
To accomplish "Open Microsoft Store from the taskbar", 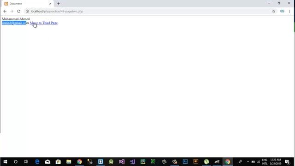I will point(58,162).
